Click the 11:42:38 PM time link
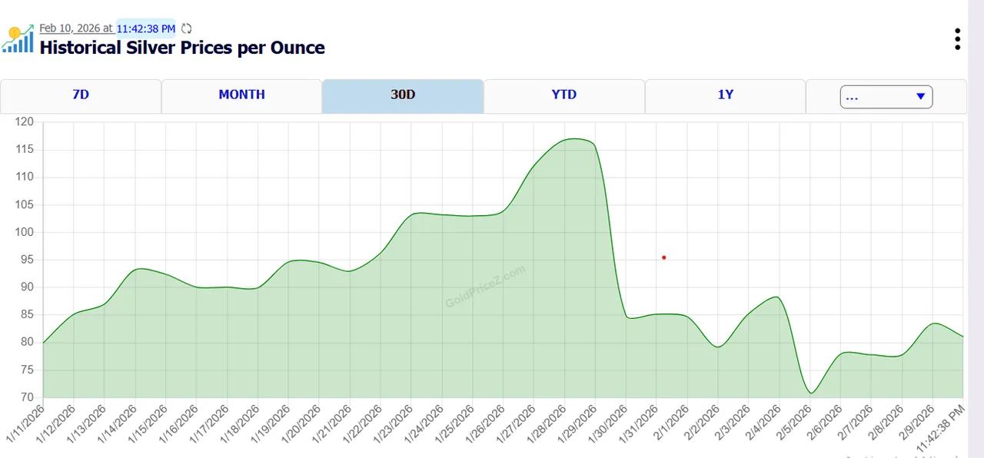The image size is (984, 458). point(146,28)
